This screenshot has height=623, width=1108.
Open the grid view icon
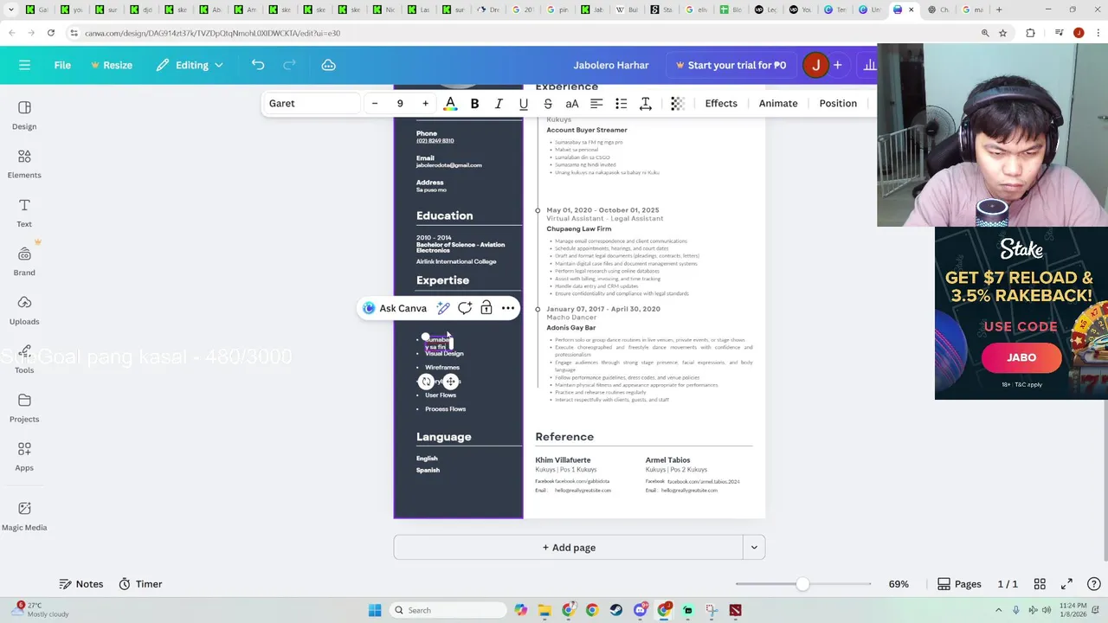(1040, 584)
